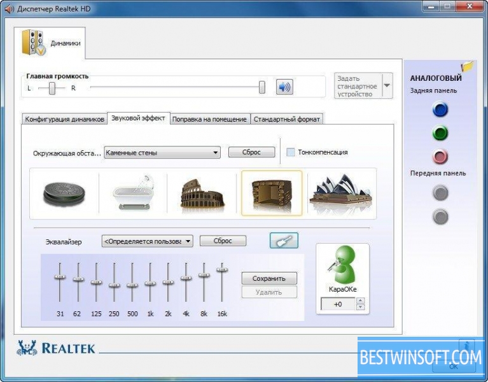Switch to Конфигурация динамиков tab
Viewport: 488px width, 382px height.
point(64,119)
